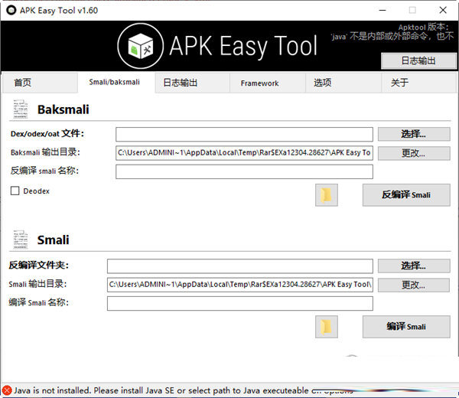Click the Baksmali 输出目录 path field
This screenshot has width=459, height=398.
click(245, 153)
